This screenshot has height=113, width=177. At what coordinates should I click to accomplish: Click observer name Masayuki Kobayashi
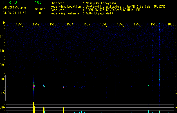(x=101, y=3)
